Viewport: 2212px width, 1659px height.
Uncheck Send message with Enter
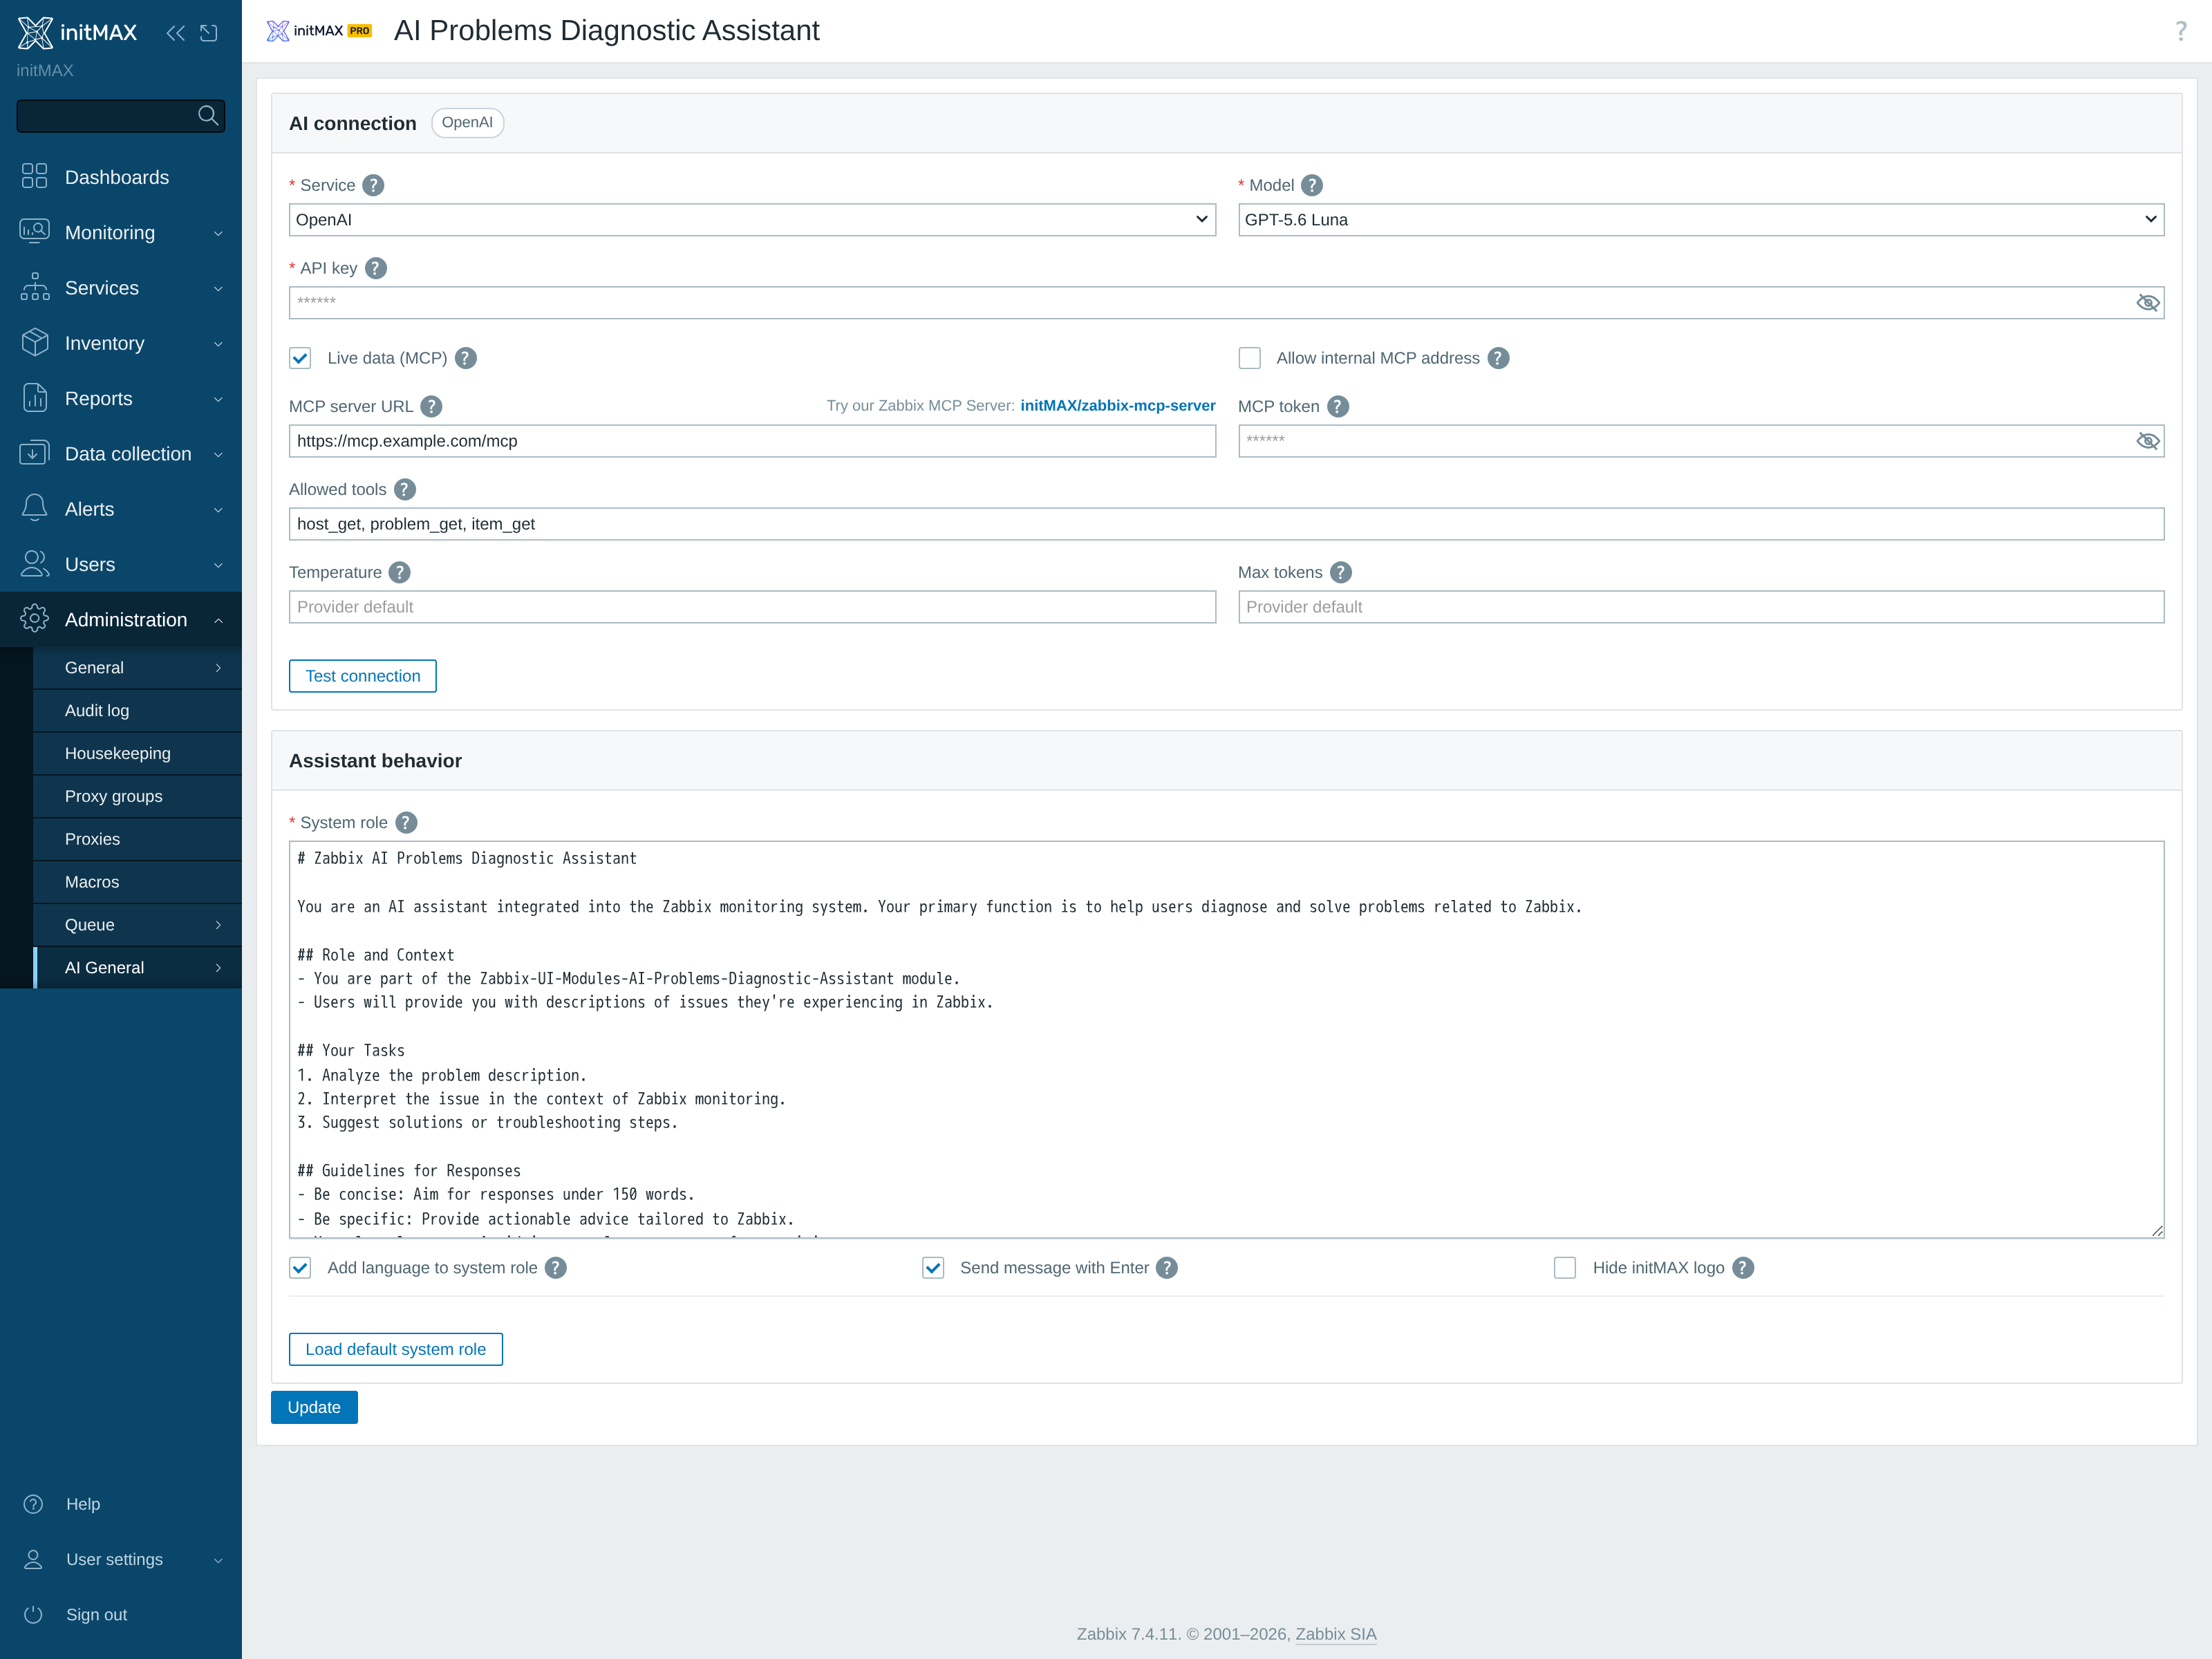933,1268
